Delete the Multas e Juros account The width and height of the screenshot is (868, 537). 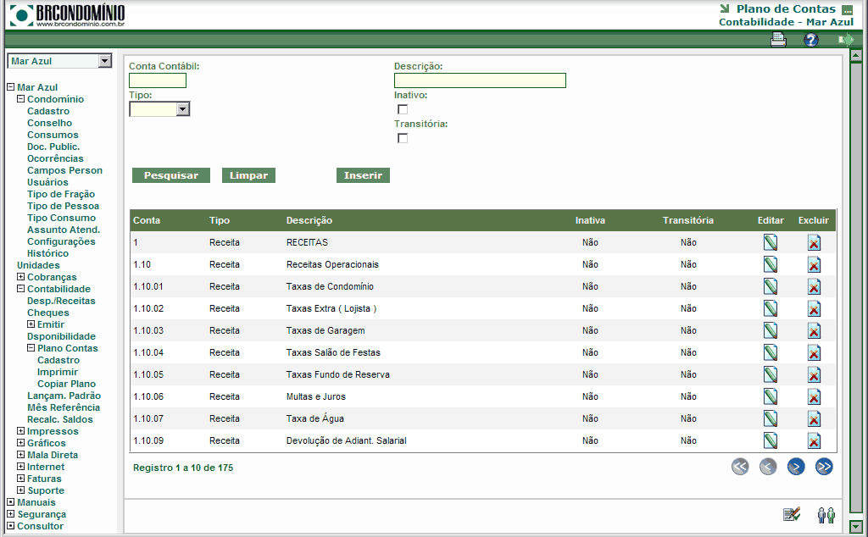coord(814,397)
